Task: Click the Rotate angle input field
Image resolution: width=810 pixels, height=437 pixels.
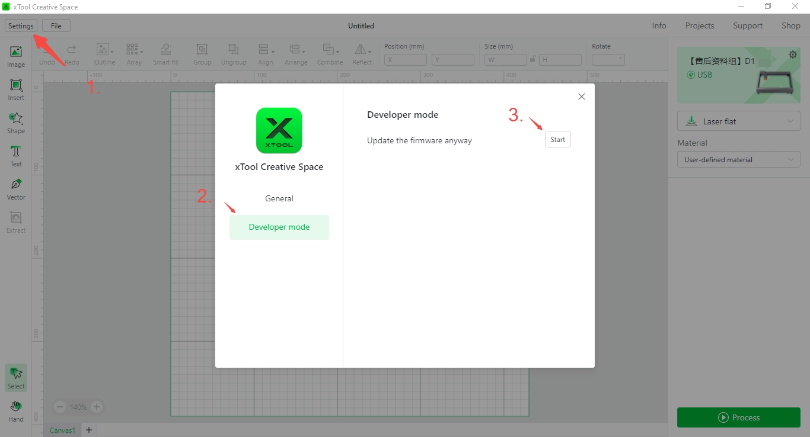Action: tap(608, 60)
